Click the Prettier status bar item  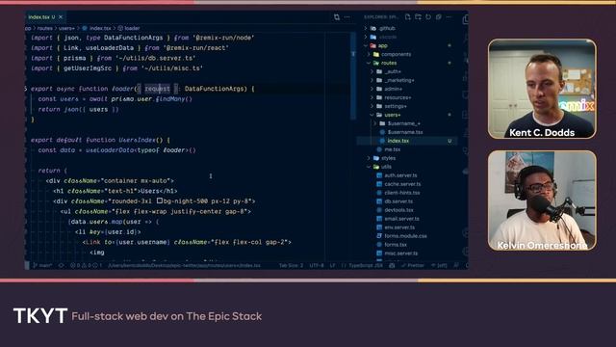click(413, 266)
